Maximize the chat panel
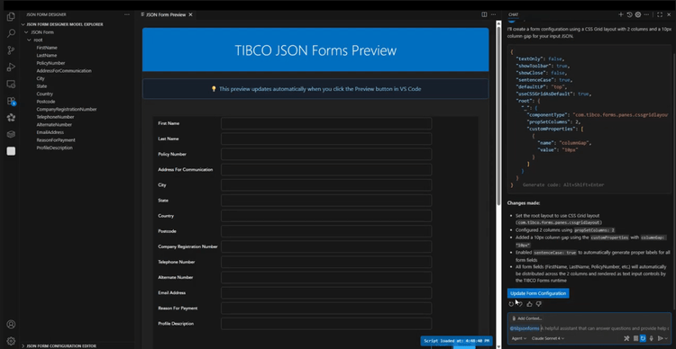Image resolution: width=676 pixels, height=349 pixels. pos(660,14)
